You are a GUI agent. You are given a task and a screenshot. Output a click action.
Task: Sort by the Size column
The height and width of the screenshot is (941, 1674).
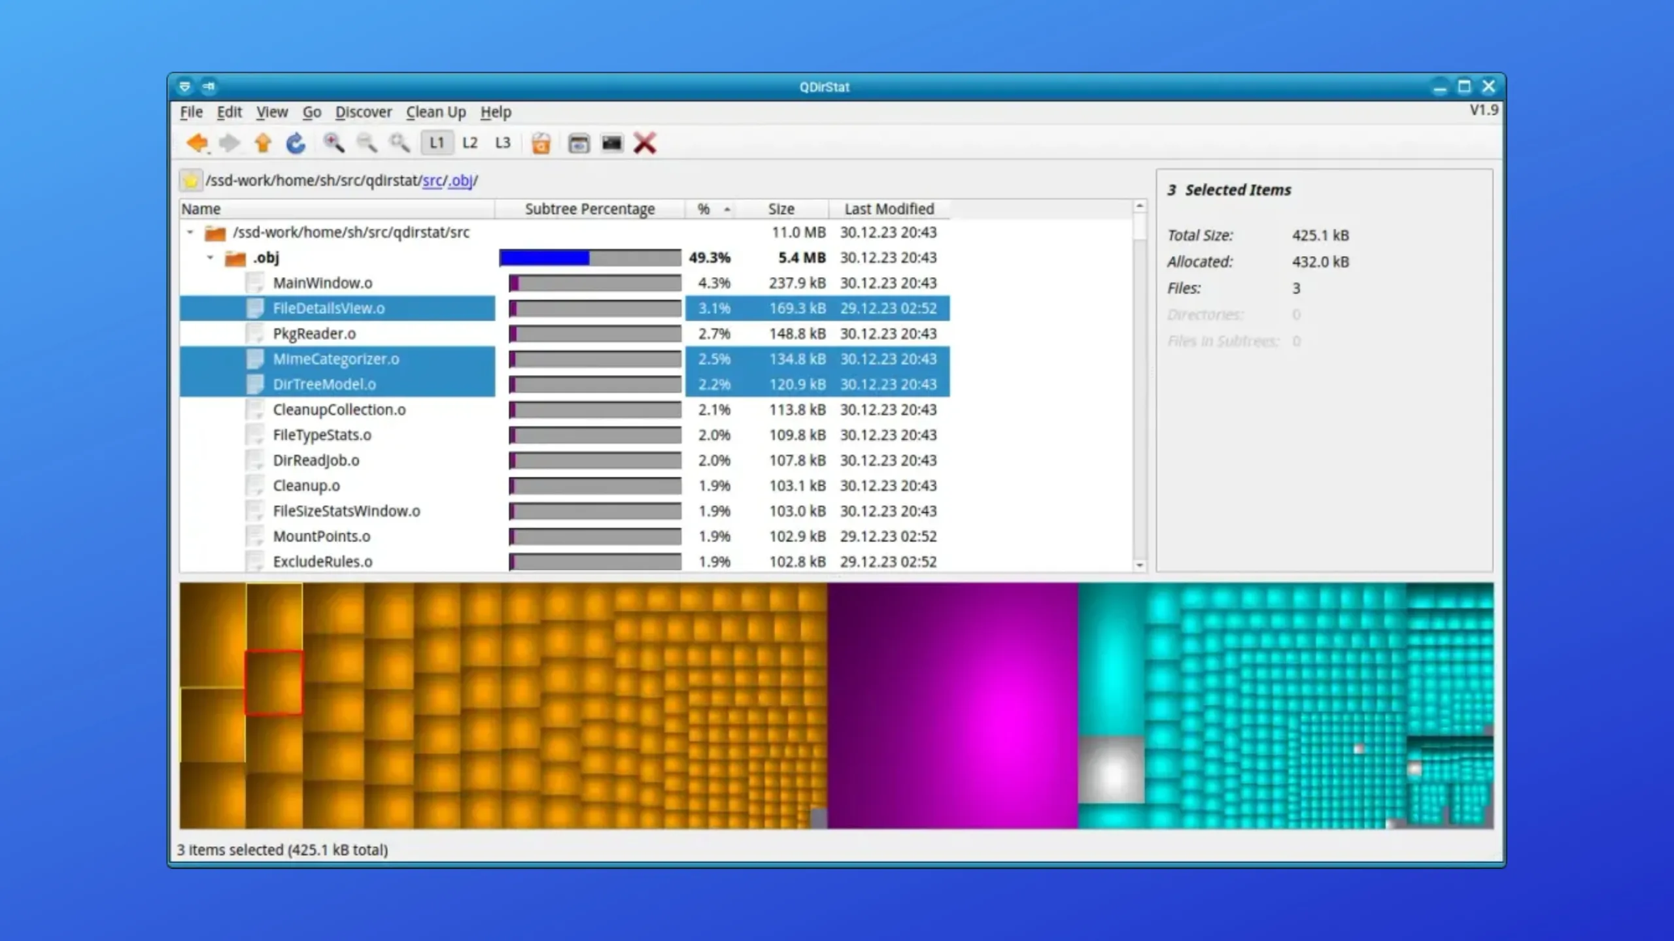tap(781, 209)
